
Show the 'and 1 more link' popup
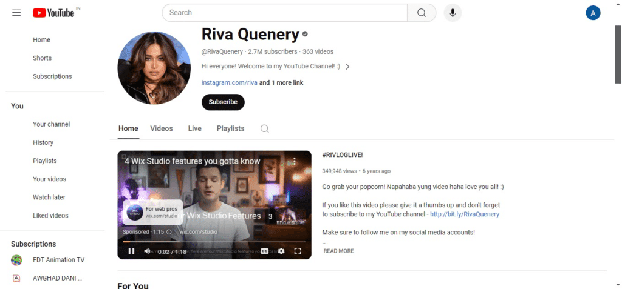click(x=281, y=83)
